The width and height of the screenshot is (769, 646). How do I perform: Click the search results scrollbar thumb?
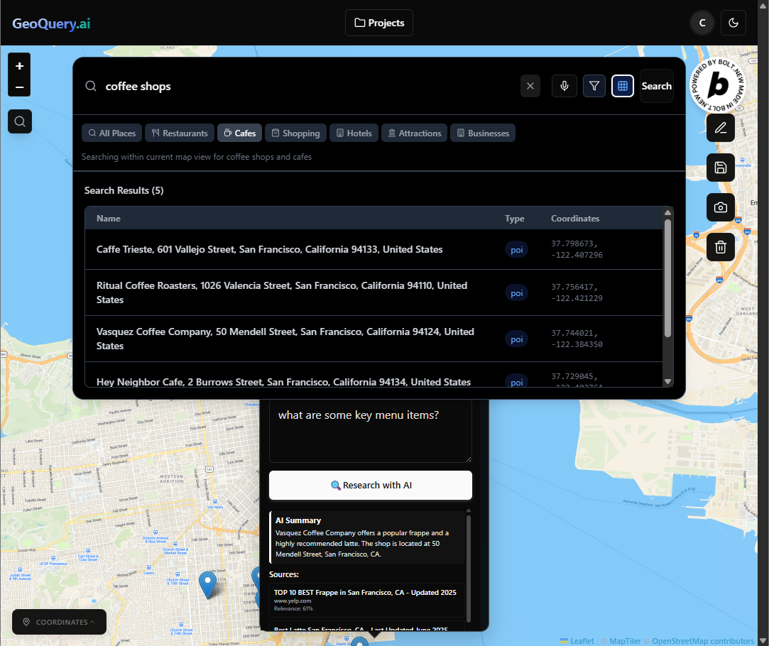(667, 278)
